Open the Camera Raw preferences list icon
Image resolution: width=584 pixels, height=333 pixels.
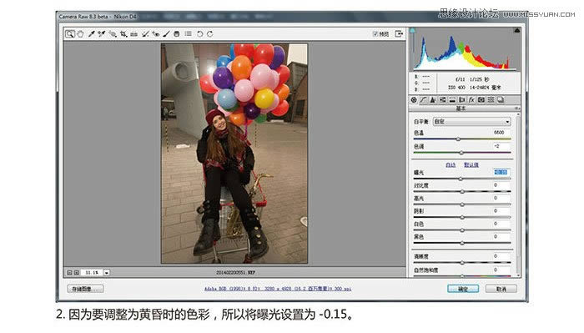188,34
